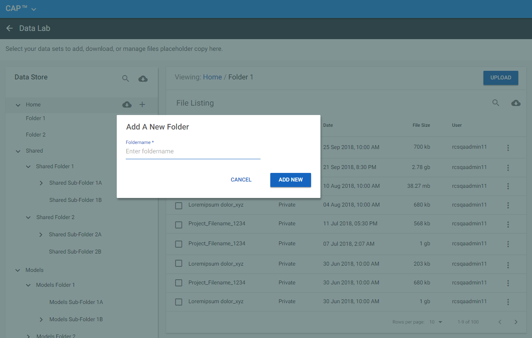The height and width of the screenshot is (338, 532).
Task: Select the 04 Aug 2018 Loremipsum dolor_xyz checkbox
Action: (x=179, y=205)
